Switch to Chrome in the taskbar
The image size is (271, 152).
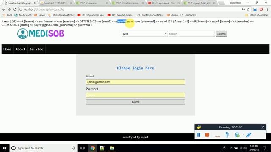[92, 148]
